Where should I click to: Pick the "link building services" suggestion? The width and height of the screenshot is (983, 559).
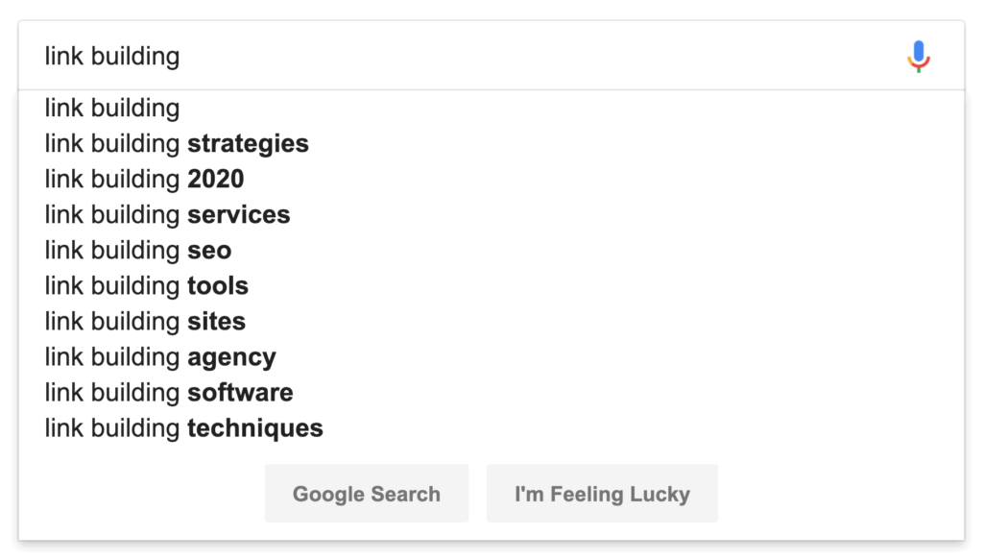(167, 215)
